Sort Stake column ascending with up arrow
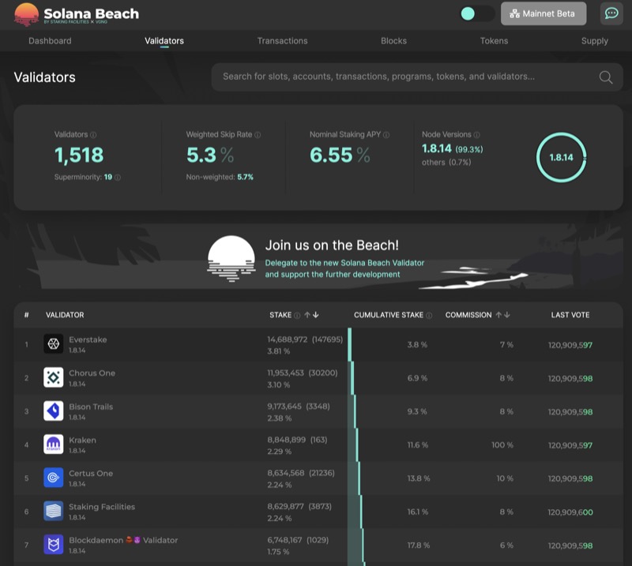 [307, 315]
